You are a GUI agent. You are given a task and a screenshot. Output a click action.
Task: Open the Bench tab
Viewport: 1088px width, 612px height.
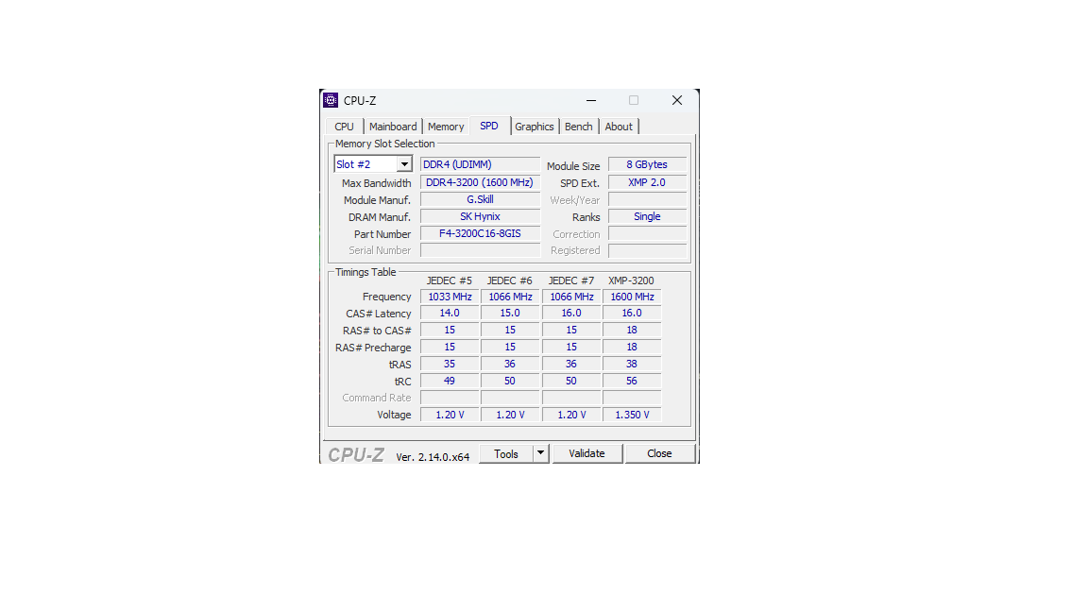coord(579,127)
